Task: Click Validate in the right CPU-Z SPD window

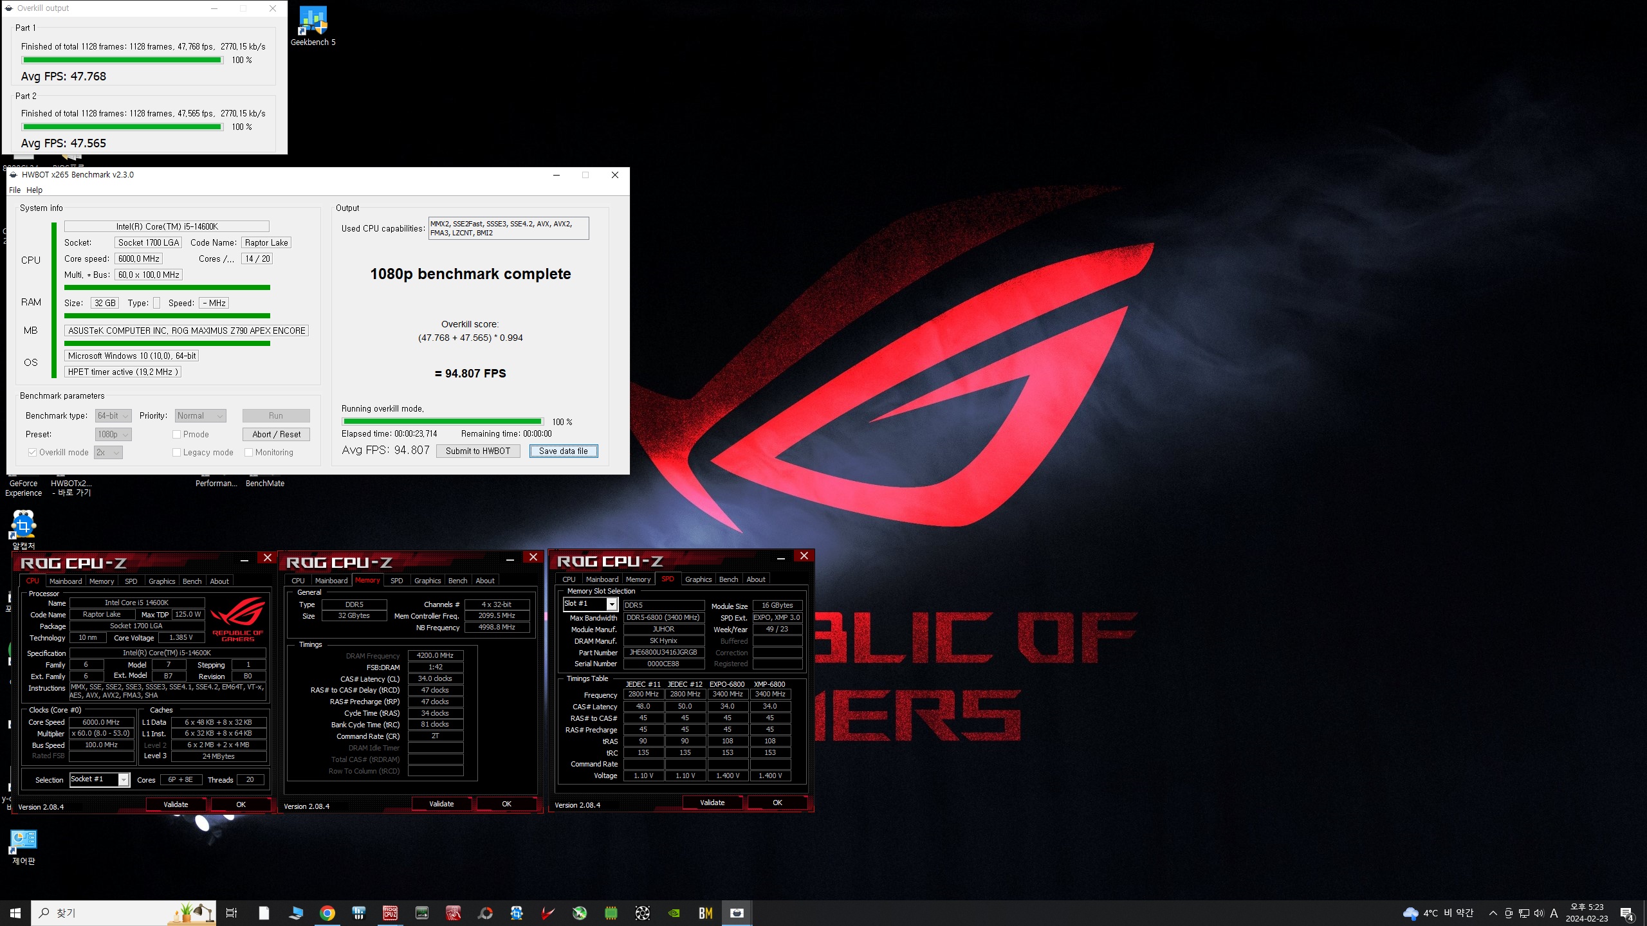Action: [x=712, y=803]
